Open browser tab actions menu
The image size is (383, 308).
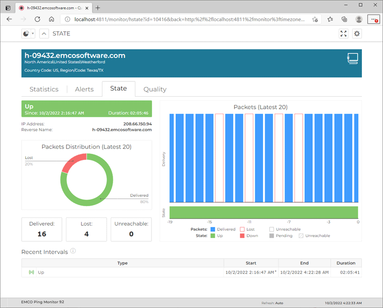8,8
